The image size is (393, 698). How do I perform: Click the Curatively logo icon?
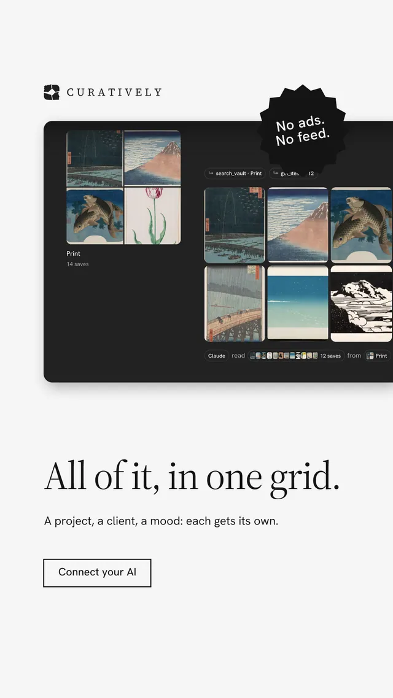coord(52,92)
